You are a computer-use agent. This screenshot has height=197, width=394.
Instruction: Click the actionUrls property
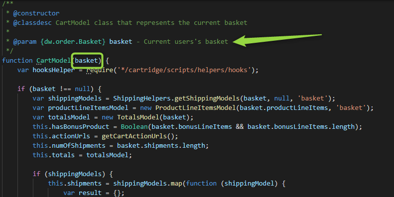coord(71,136)
